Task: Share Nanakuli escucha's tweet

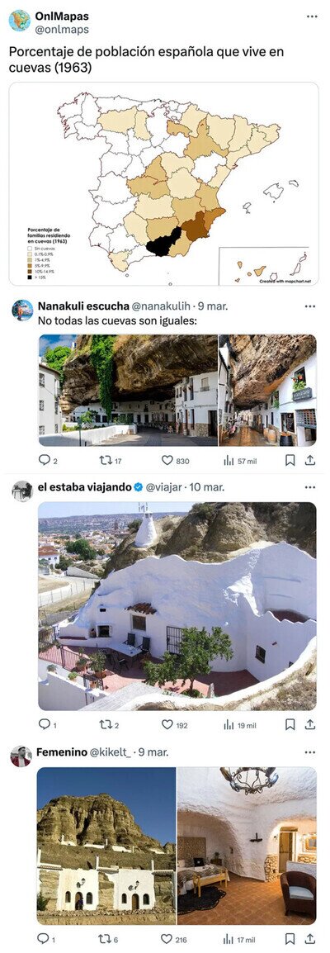Action: tap(310, 461)
